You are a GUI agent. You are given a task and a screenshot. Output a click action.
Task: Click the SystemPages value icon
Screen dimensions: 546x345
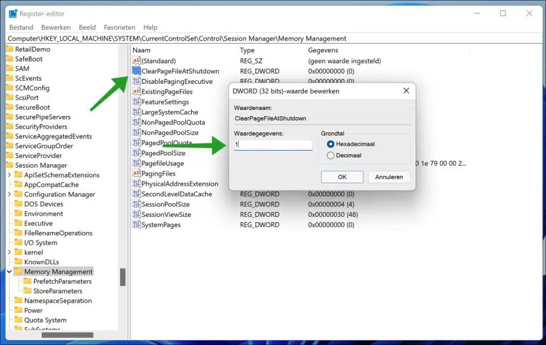click(x=136, y=225)
